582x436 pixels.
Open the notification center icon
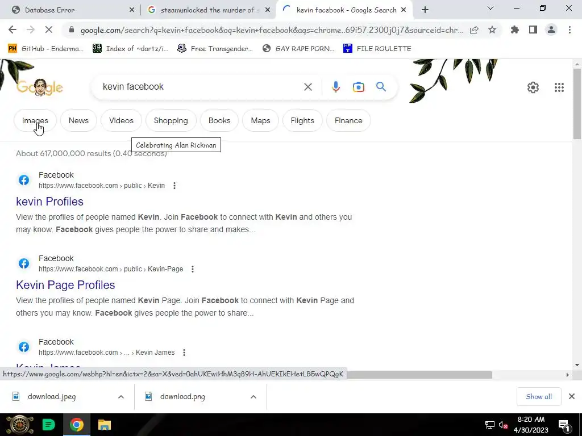pyautogui.click(x=564, y=425)
